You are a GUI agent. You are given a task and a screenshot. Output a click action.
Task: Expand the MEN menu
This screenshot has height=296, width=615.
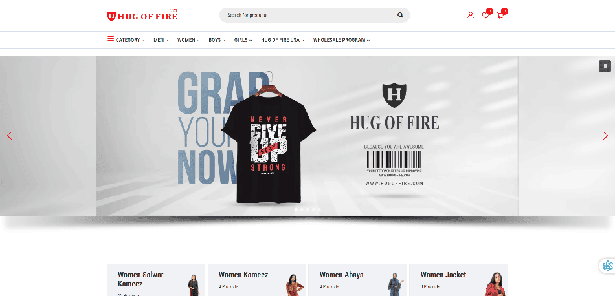(161, 40)
